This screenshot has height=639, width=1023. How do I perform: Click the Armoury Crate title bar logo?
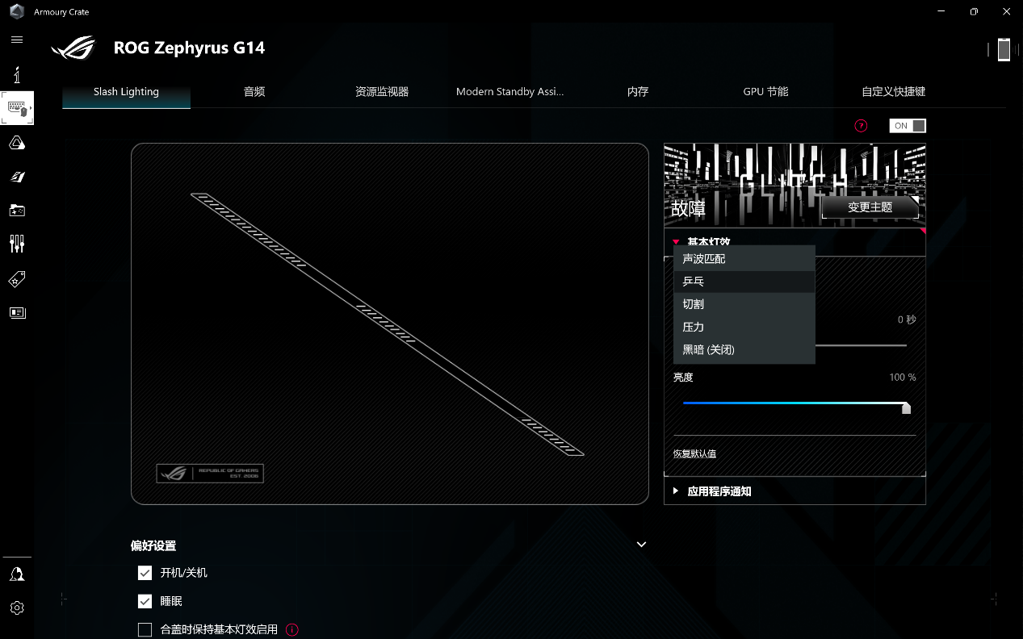point(17,12)
